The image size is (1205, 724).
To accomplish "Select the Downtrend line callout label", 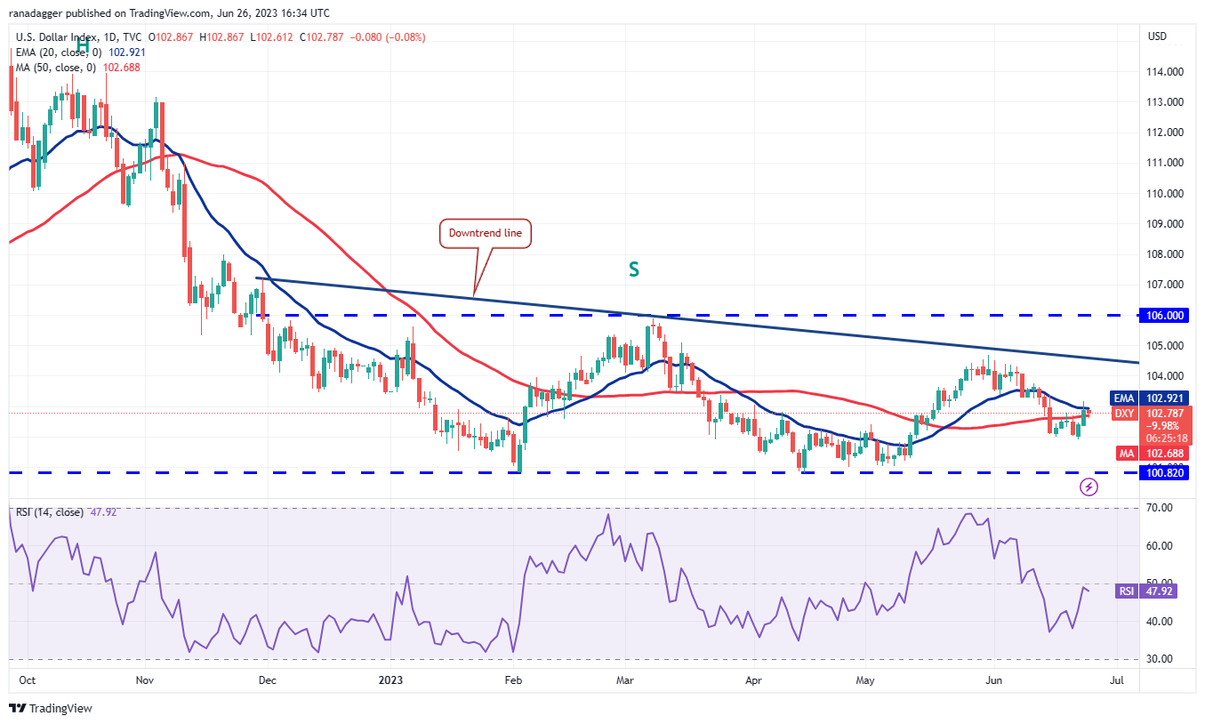I will (486, 234).
